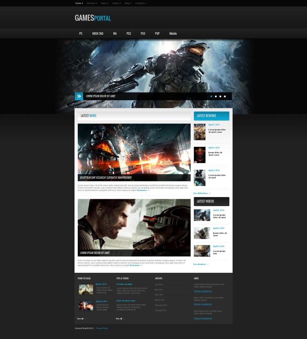This screenshot has height=339, width=307.
Task: Open the July 2011 archive
Action: pyautogui.click(x=159, y=285)
